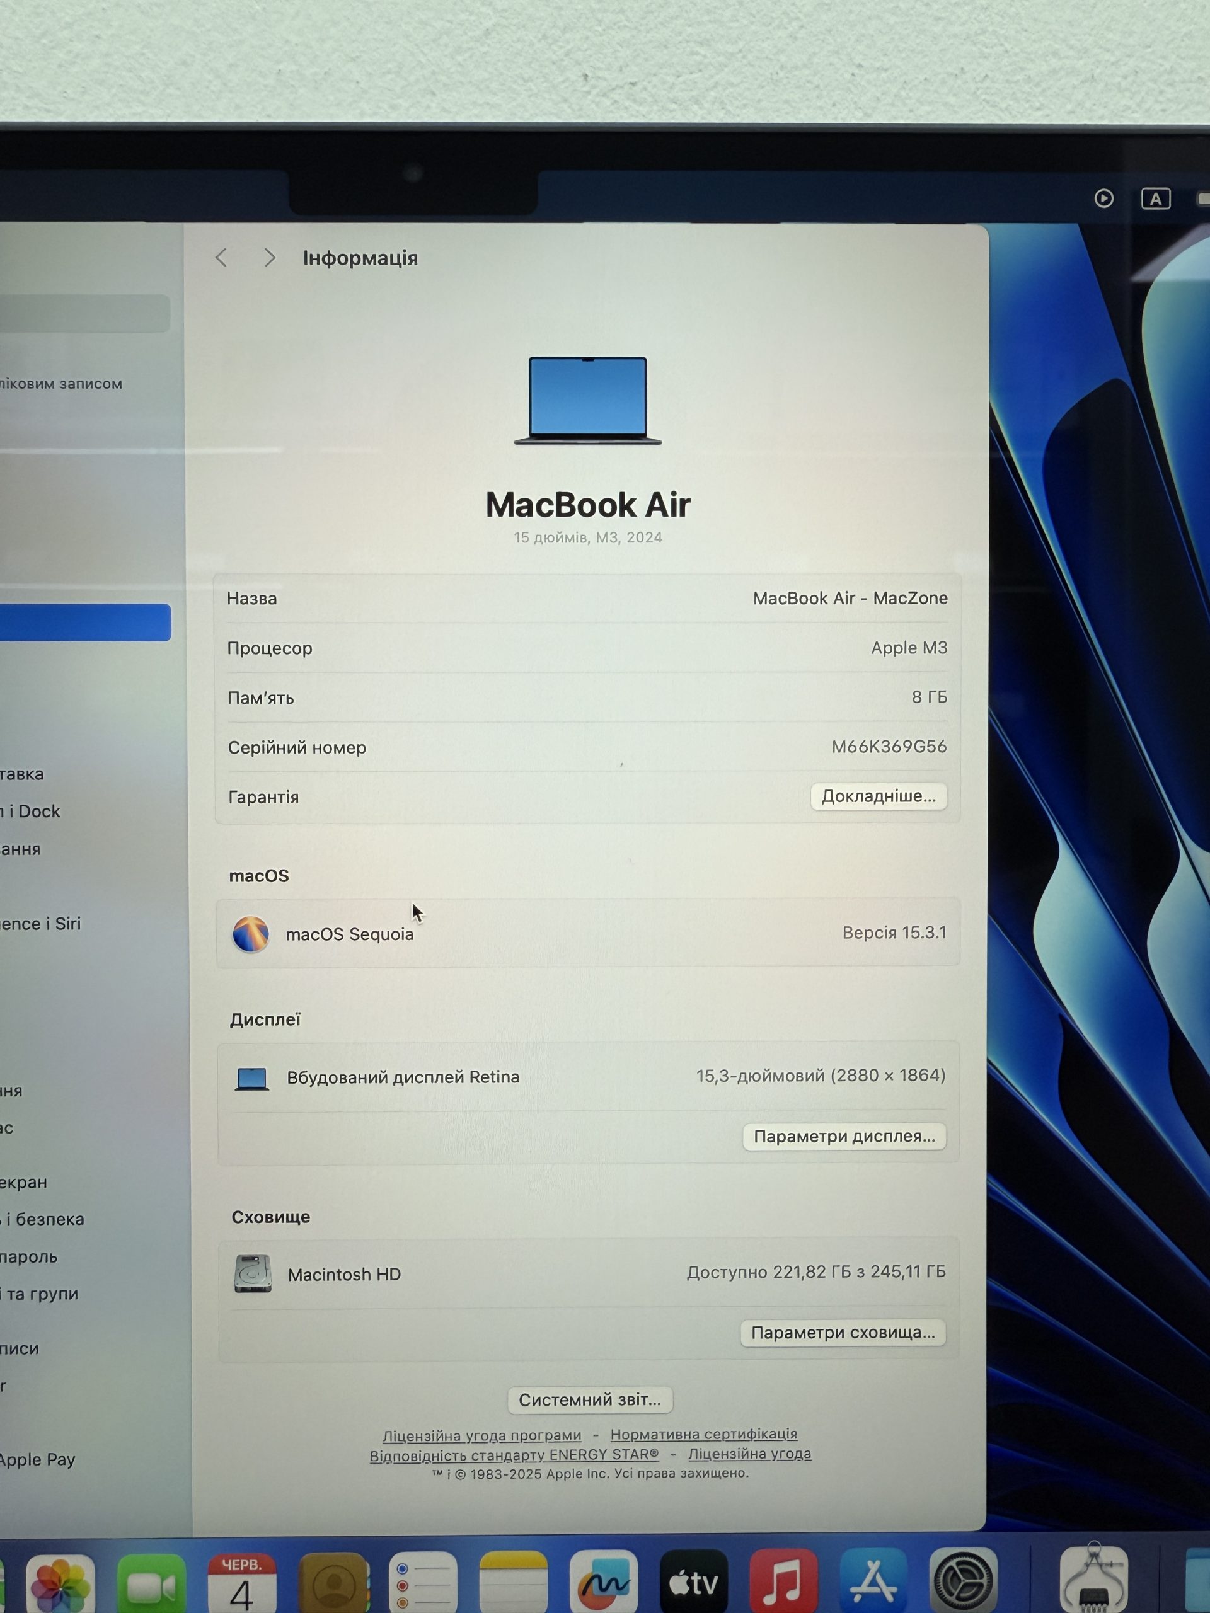Open Параметри сховища… button
Screen dimensions: 1210x1613
(843, 1332)
